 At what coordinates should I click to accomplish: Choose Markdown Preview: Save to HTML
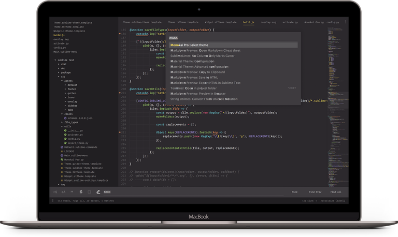pos(233,77)
